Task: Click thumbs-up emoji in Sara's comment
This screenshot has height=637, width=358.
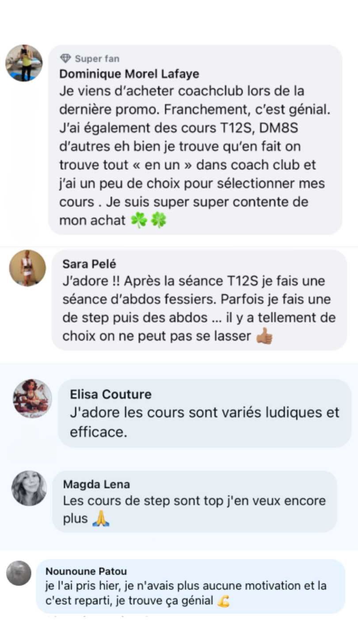Action: tap(264, 337)
